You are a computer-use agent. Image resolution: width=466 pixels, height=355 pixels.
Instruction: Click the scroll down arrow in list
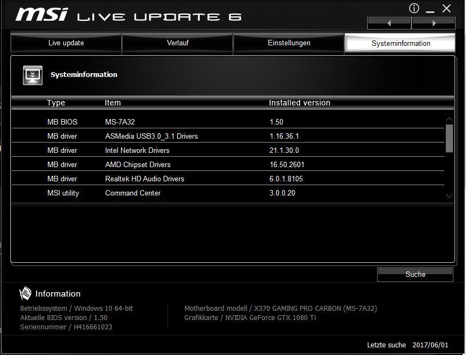tap(449, 196)
